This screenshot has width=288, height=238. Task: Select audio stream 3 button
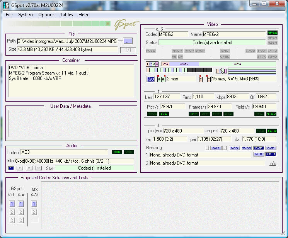(x=29, y=168)
